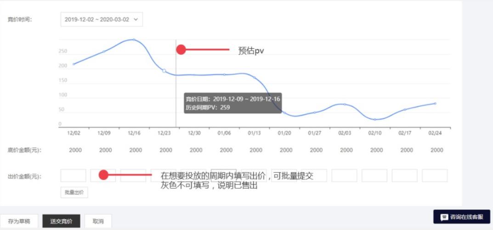Screen dimensions: 493x230
Task: Click the 02/10 x-axis label
Action: tap(375, 133)
